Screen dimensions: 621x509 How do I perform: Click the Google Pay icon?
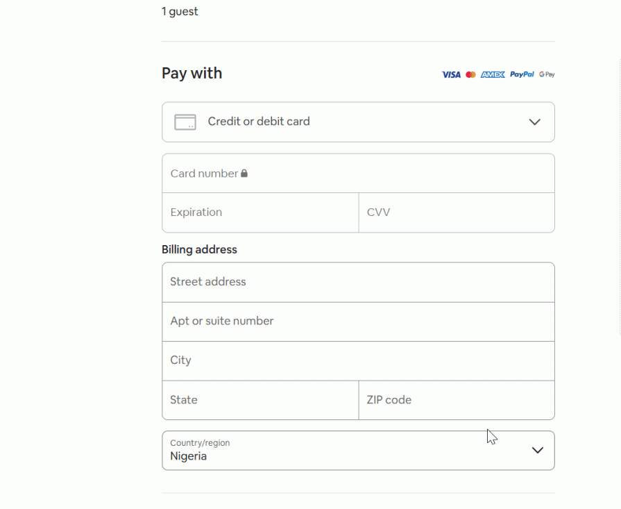[x=546, y=74]
